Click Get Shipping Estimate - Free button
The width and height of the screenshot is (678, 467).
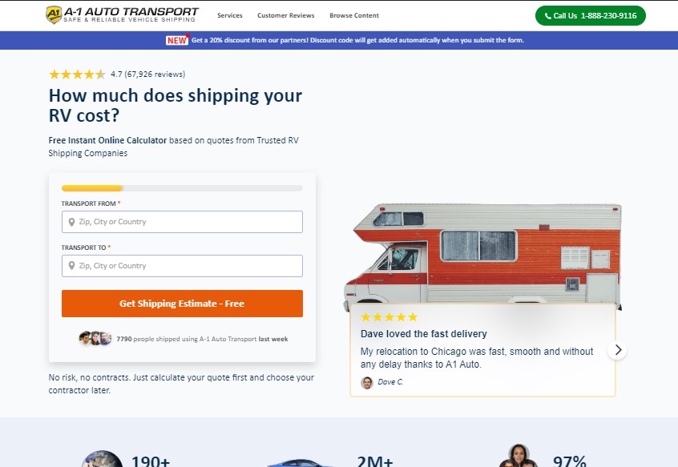(x=182, y=304)
